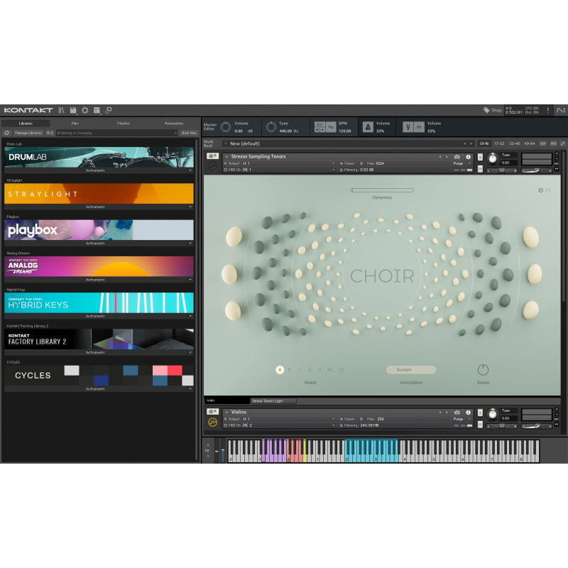Screen dimensions: 568x568
Task: Open the Kontakt browser icon in header
Action: [x=61, y=110]
